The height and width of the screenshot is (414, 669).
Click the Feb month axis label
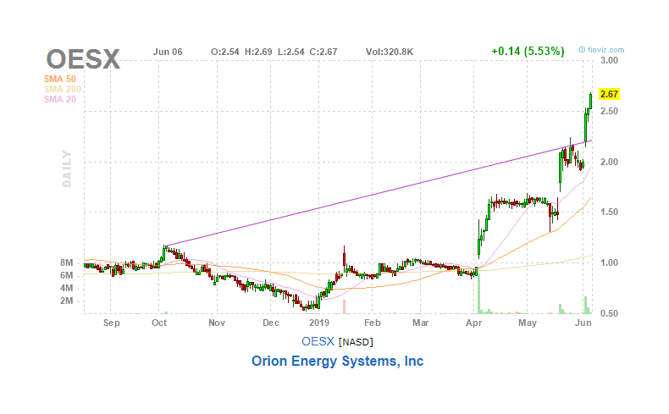372,323
